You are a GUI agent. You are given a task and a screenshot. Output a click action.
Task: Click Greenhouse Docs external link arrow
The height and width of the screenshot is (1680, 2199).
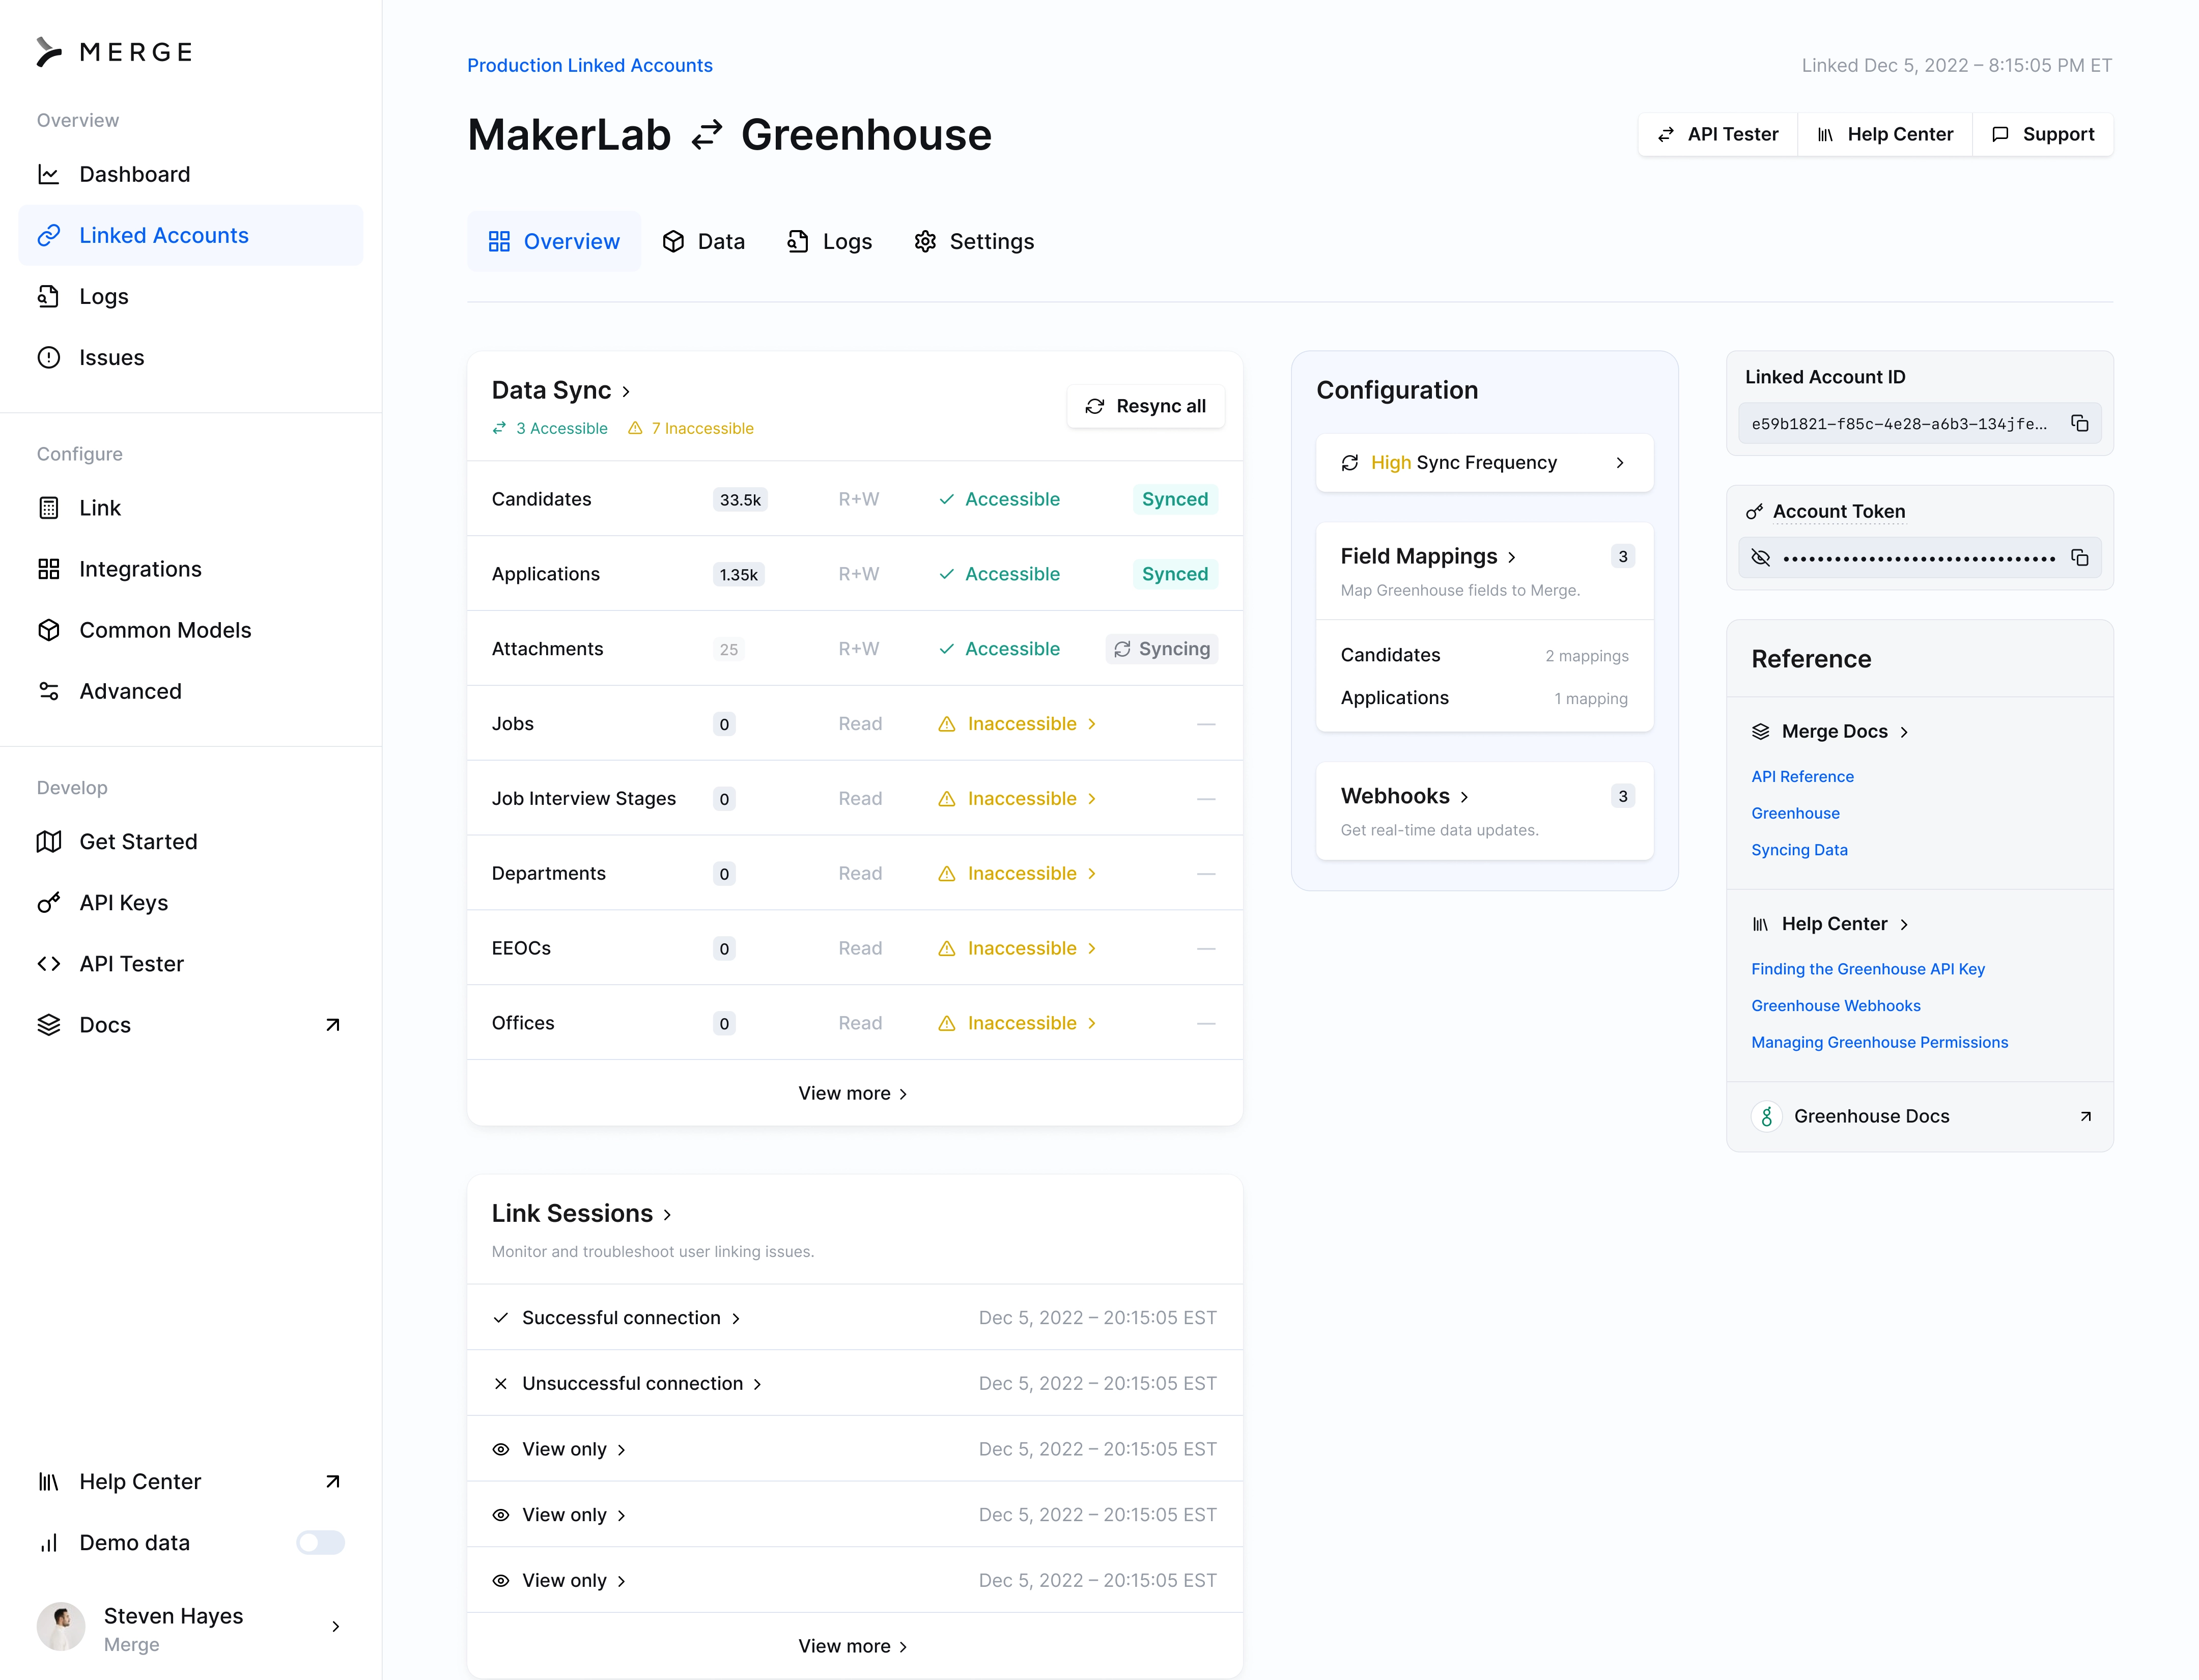pyautogui.click(x=2085, y=1116)
